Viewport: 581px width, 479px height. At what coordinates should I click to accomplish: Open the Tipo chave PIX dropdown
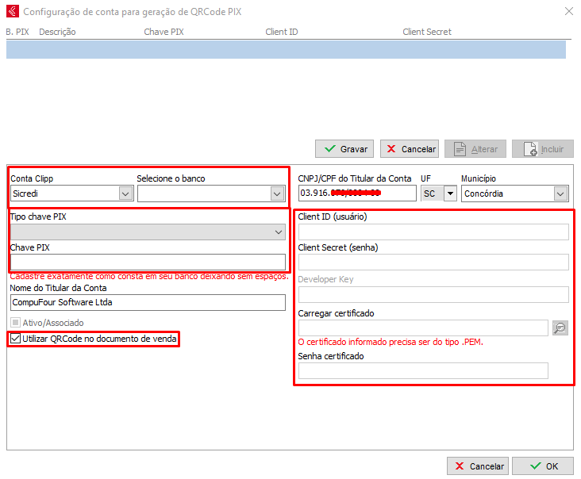tap(278, 232)
